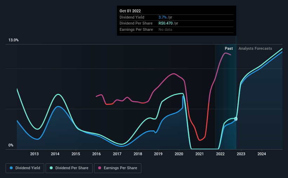Click the 13.0% y-axis label
Screen dimensions: 288x178
(13, 40)
